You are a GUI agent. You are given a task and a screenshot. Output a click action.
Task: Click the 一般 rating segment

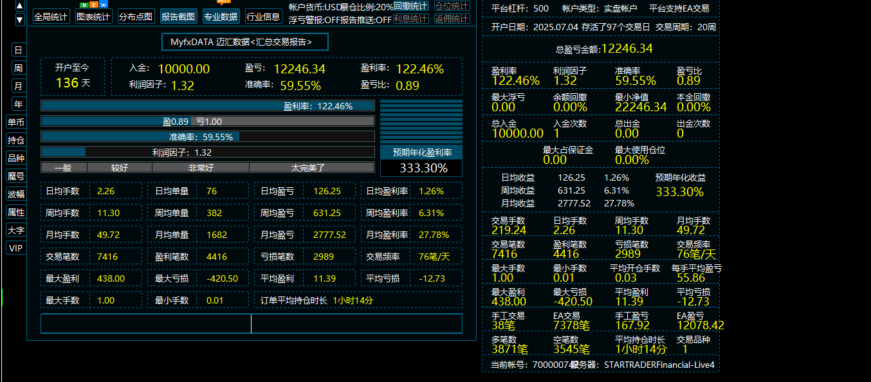(x=64, y=167)
